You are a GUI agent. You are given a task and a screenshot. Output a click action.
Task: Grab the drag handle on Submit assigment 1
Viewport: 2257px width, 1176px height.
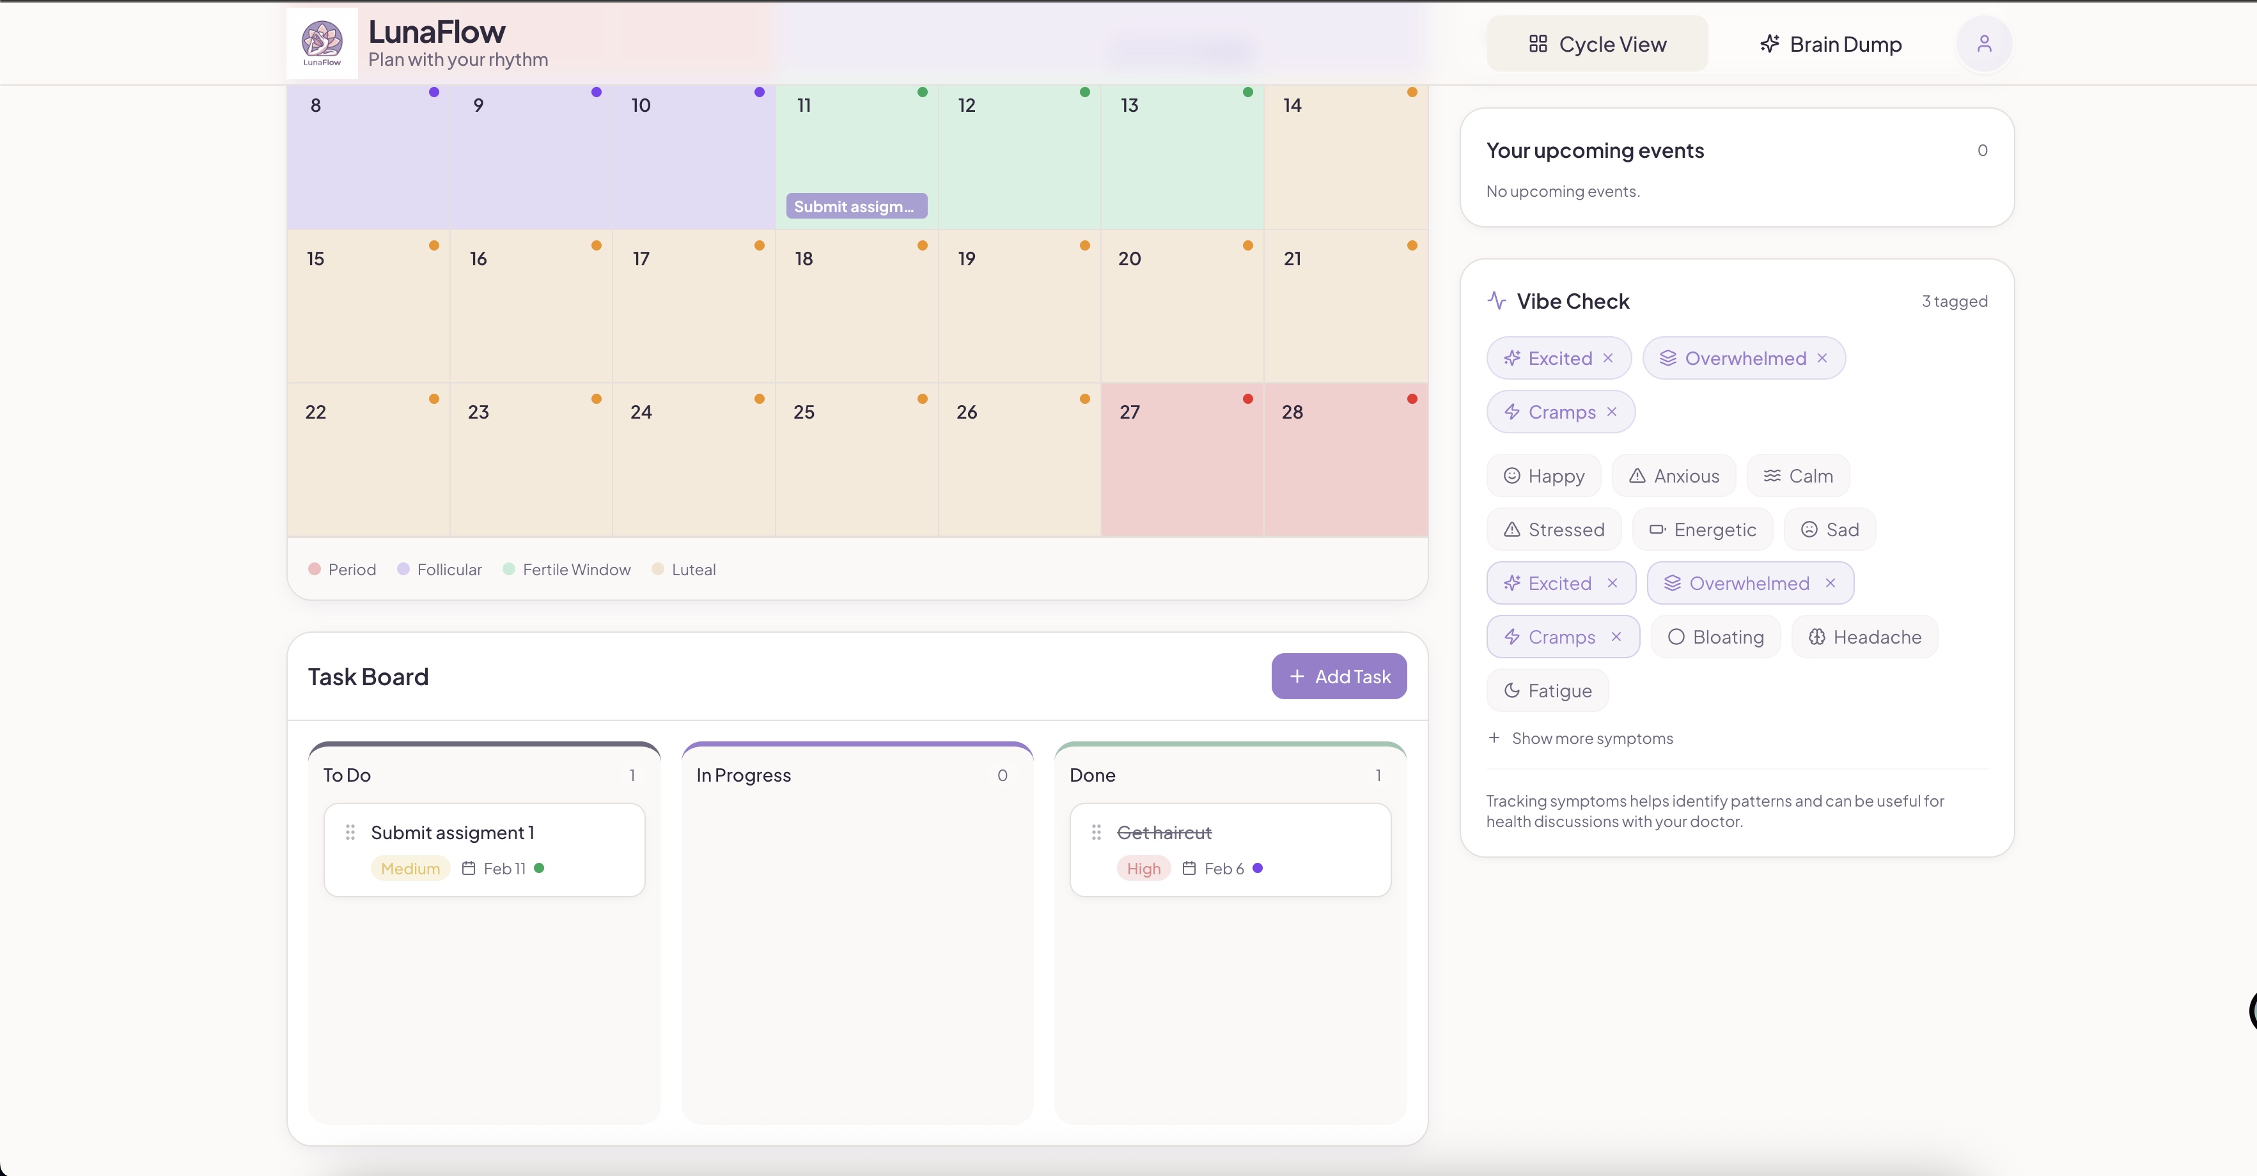(350, 832)
